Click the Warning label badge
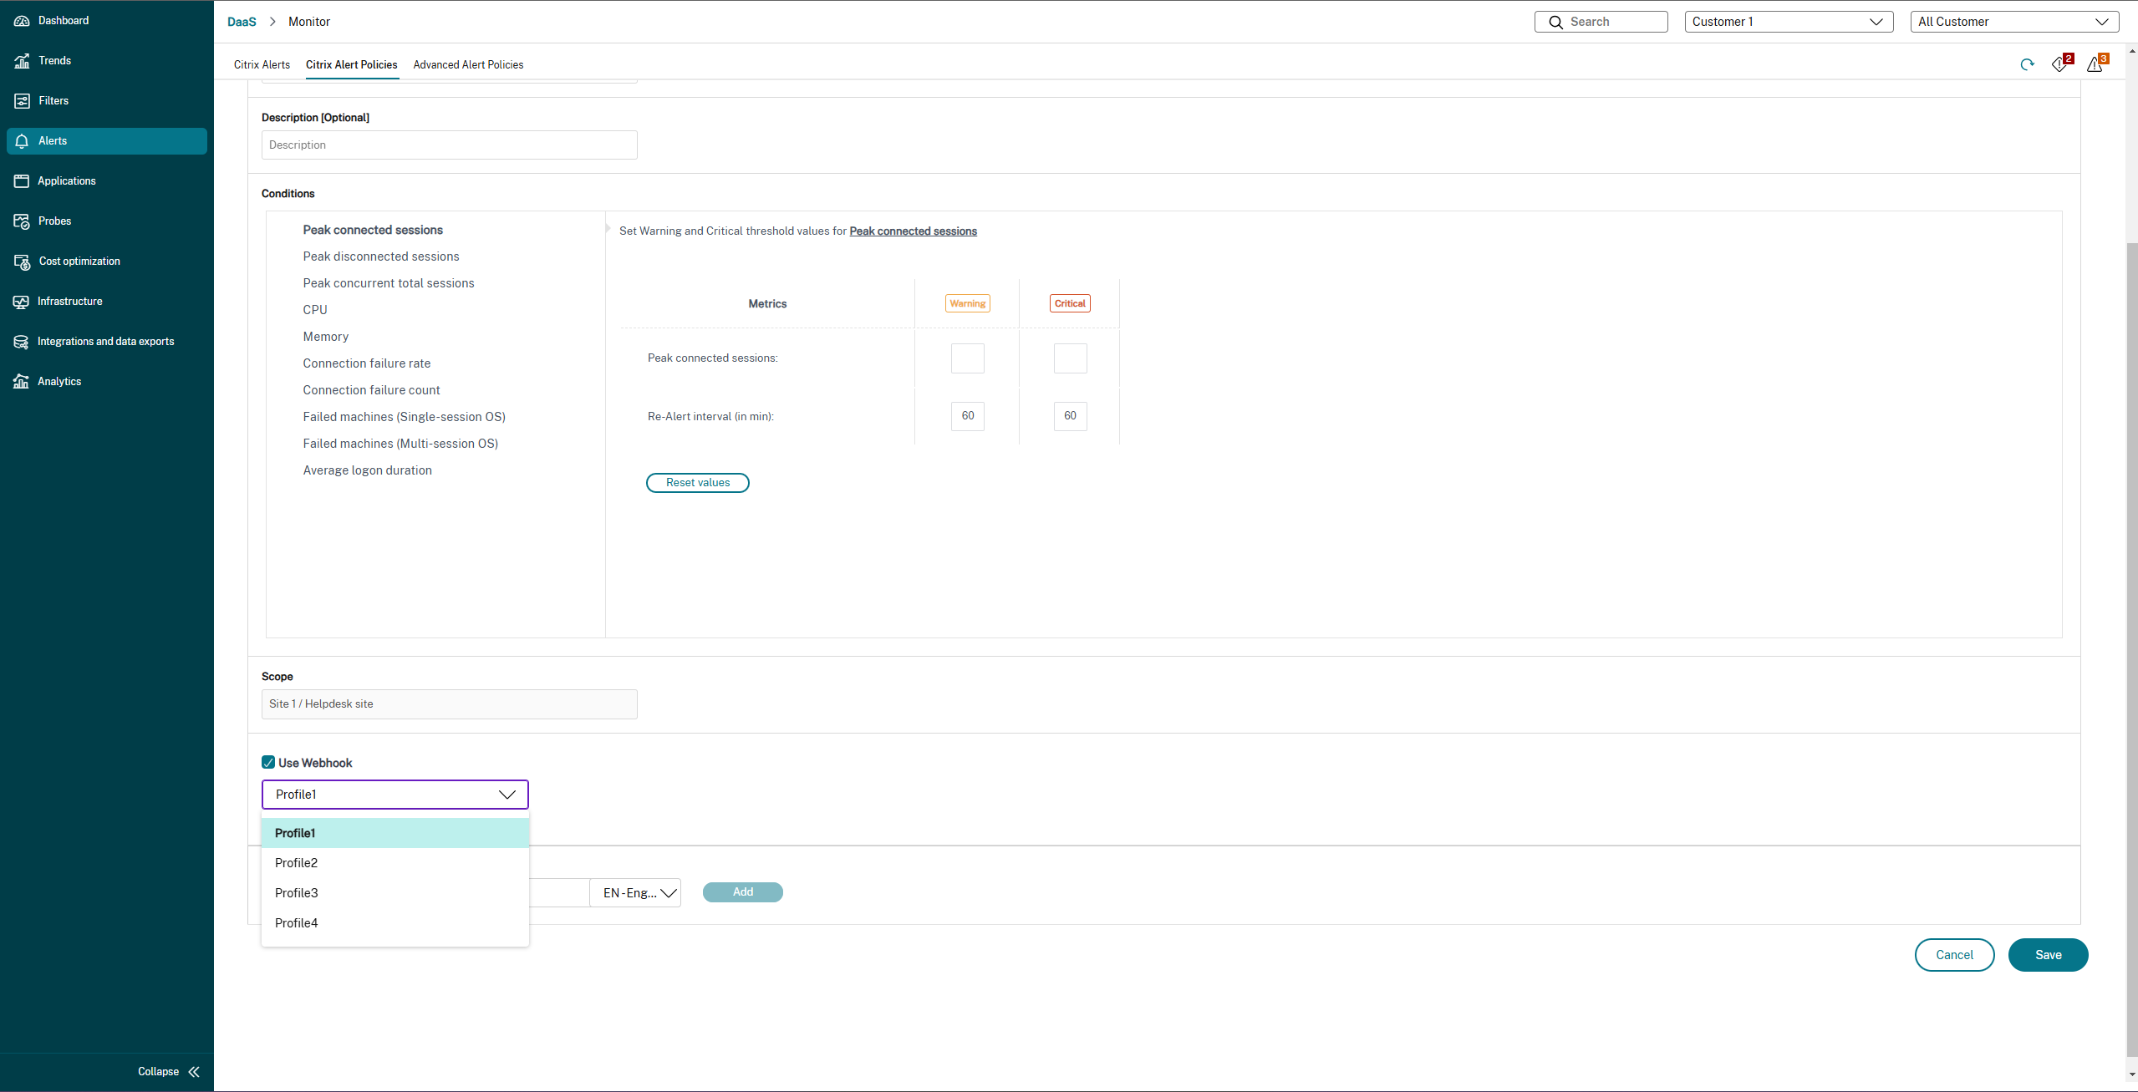The image size is (2138, 1092). pyautogui.click(x=968, y=303)
